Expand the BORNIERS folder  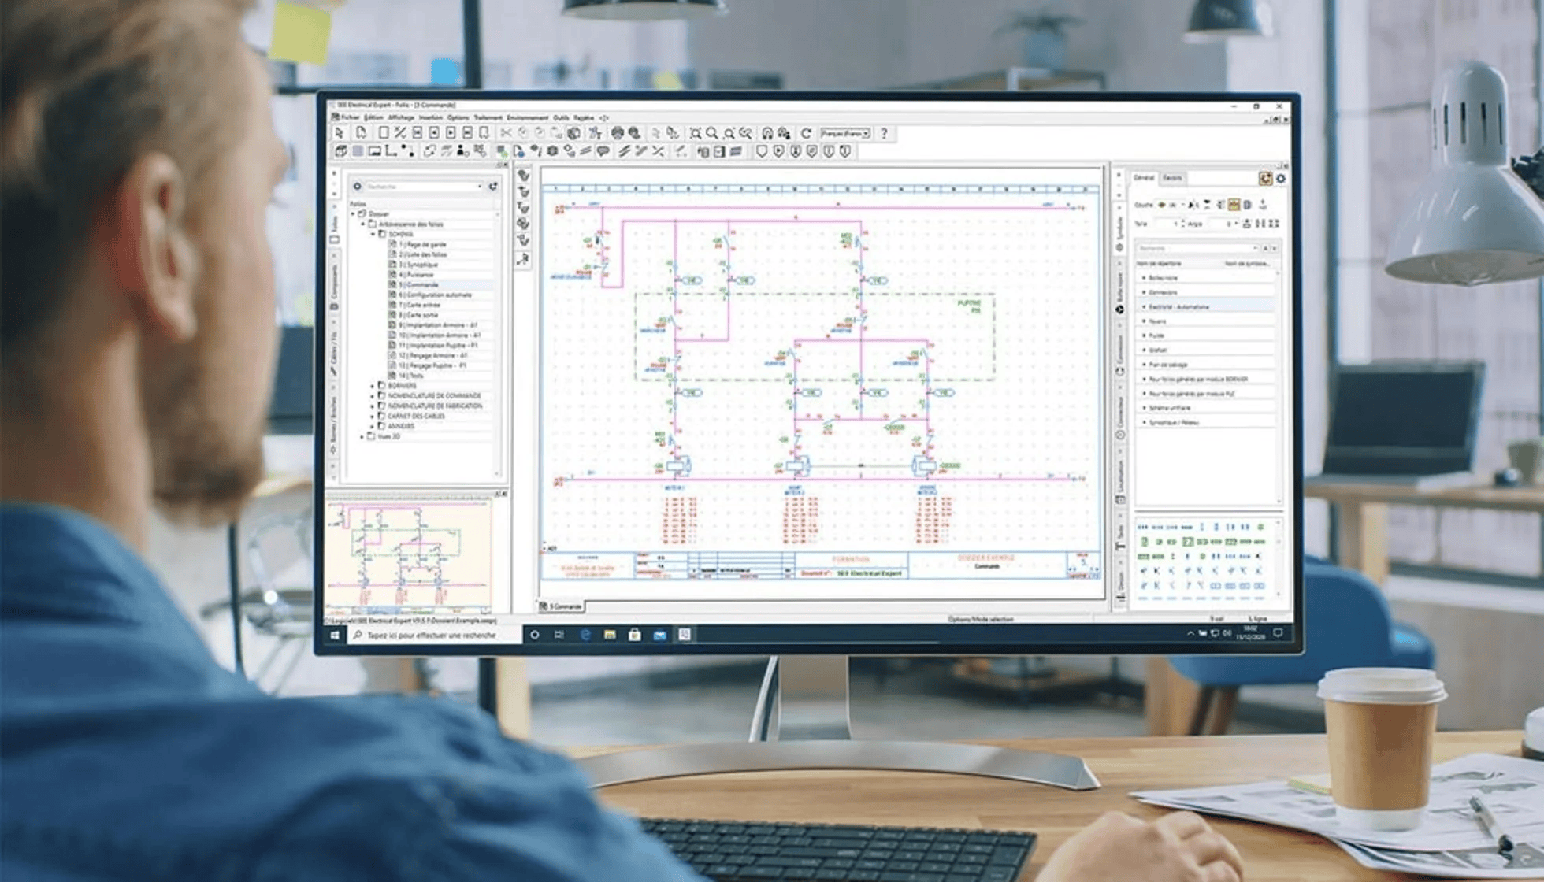coord(373,386)
